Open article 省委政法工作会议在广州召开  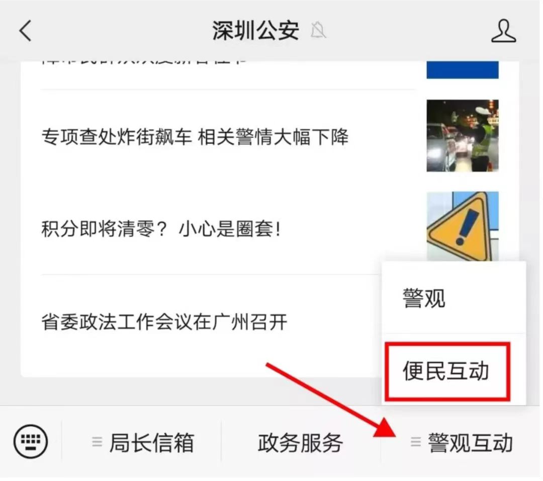[164, 322]
